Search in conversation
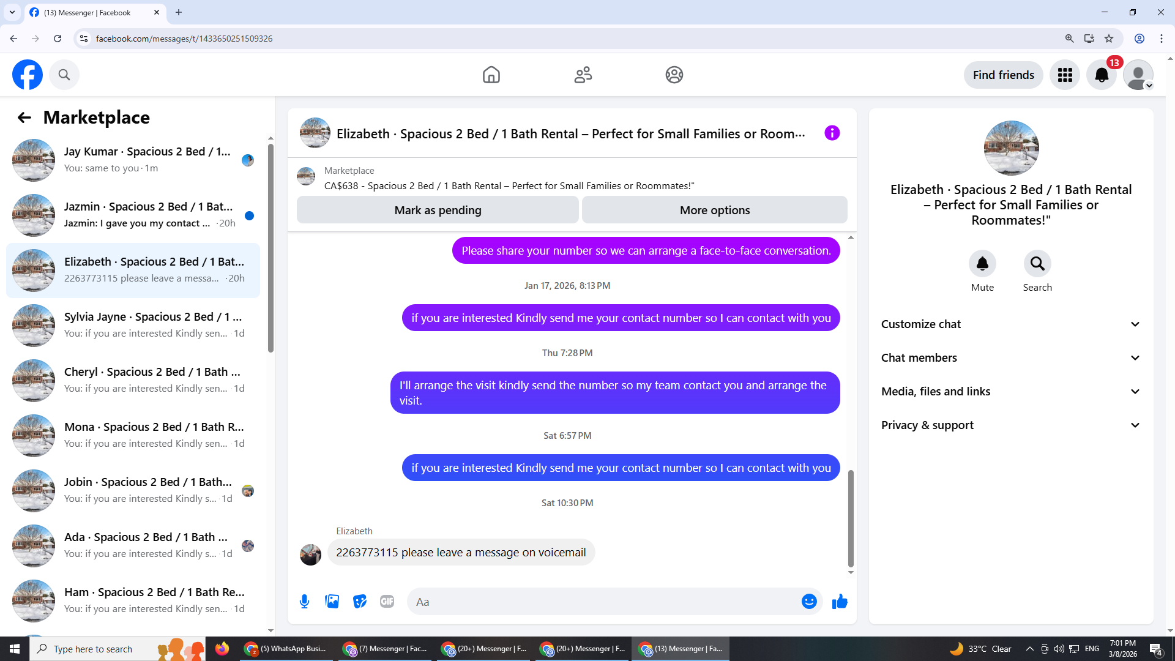 [x=1037, y=264]
